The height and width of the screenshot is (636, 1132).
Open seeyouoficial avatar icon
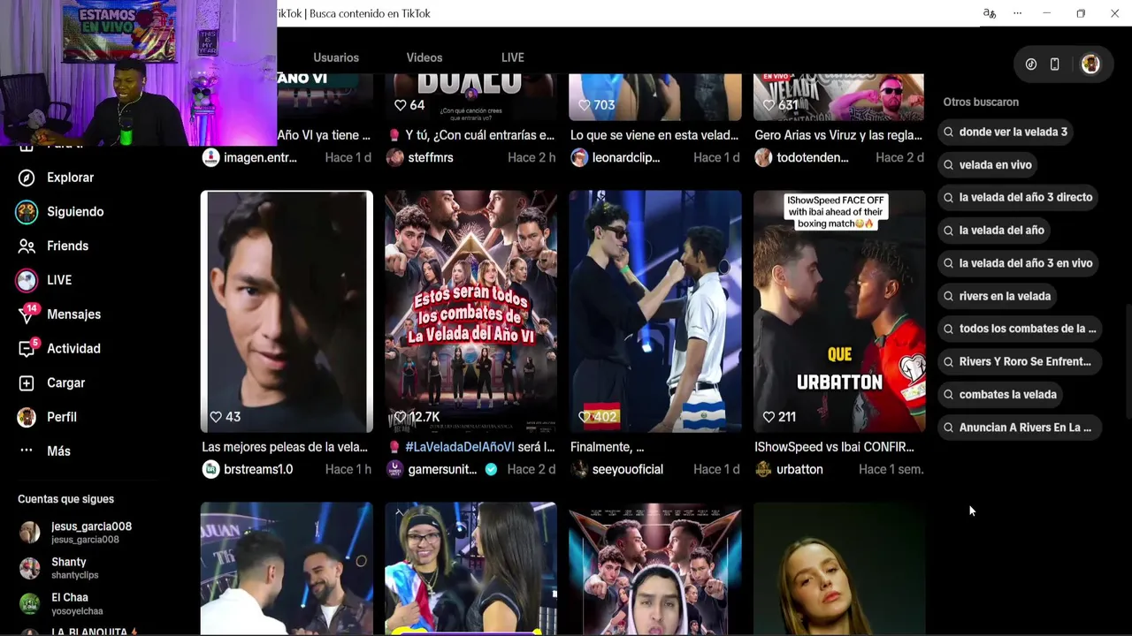click(579, 470)
